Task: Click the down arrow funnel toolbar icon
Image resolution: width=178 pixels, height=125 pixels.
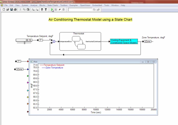Action: [46, 10]
